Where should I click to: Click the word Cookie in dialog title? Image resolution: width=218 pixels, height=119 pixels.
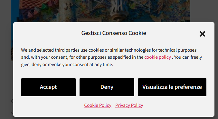tap(137, 33)
